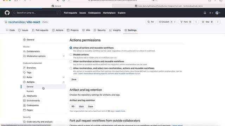Image resolution: width=225 pixels, height=126 pixels.
Task: Open notifications bell
Action: tap(205, 13)
